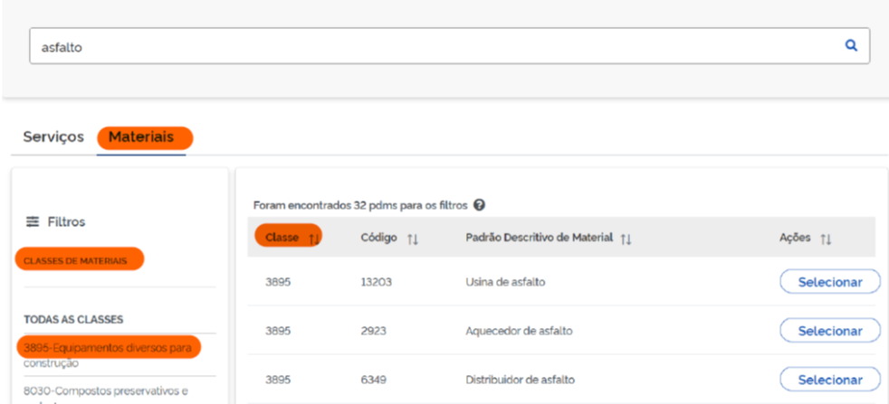The width and height of the screenshot is (889, 404).
Task: Open the Materiais tab
Action: coord(142,136)
